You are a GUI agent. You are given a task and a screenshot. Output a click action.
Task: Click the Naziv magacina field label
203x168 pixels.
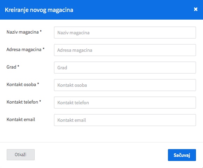(x=22, y=32)
